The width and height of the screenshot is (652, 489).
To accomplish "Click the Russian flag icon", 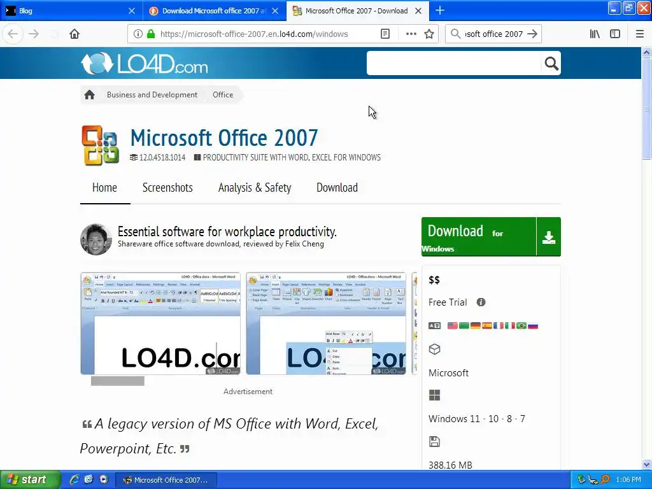I will (533, 325).
